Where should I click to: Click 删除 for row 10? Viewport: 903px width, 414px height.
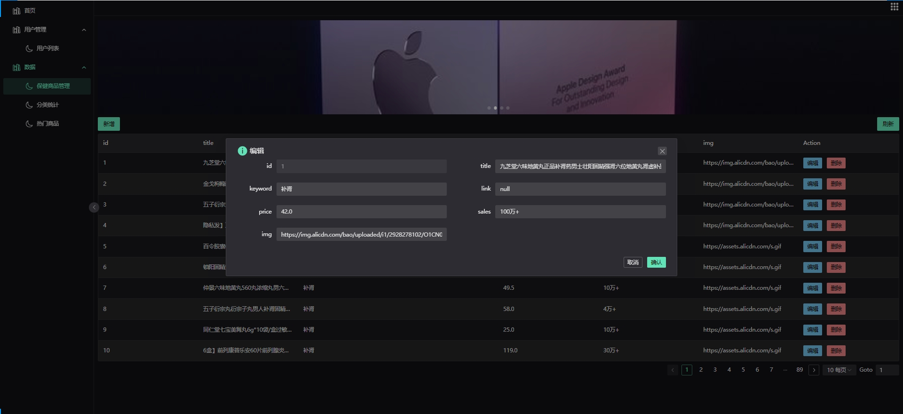(836, 351)
